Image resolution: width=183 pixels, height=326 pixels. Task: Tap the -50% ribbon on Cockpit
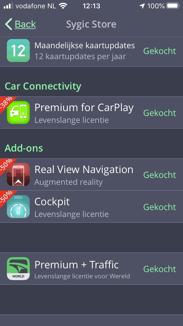6,197
